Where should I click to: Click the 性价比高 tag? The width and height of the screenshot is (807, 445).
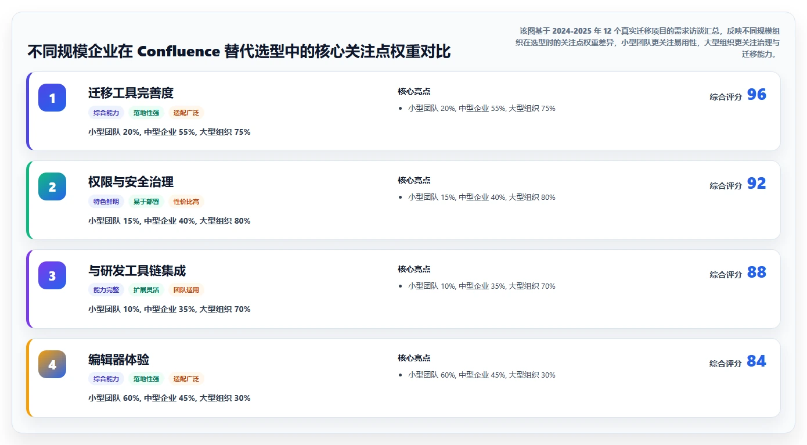click(x=186, y=202)
